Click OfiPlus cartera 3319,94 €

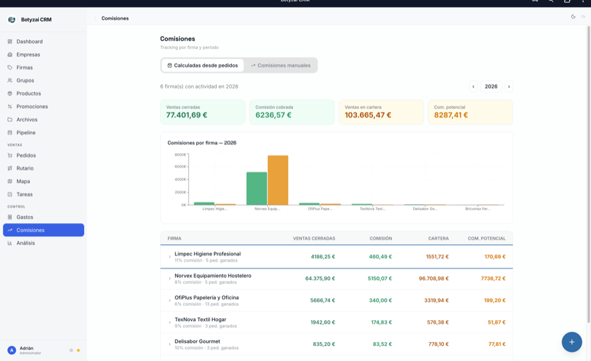click(437, 301)
